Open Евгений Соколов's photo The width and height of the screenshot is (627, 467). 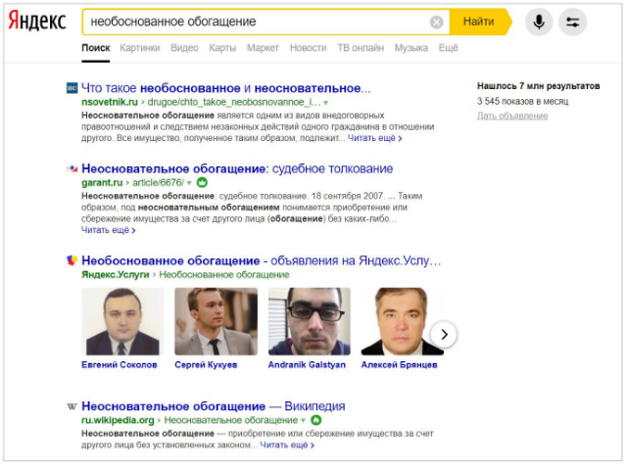[x=122, y=321]
